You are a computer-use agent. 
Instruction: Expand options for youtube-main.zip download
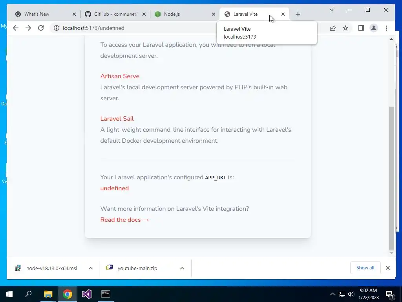(x=182, y=268)
